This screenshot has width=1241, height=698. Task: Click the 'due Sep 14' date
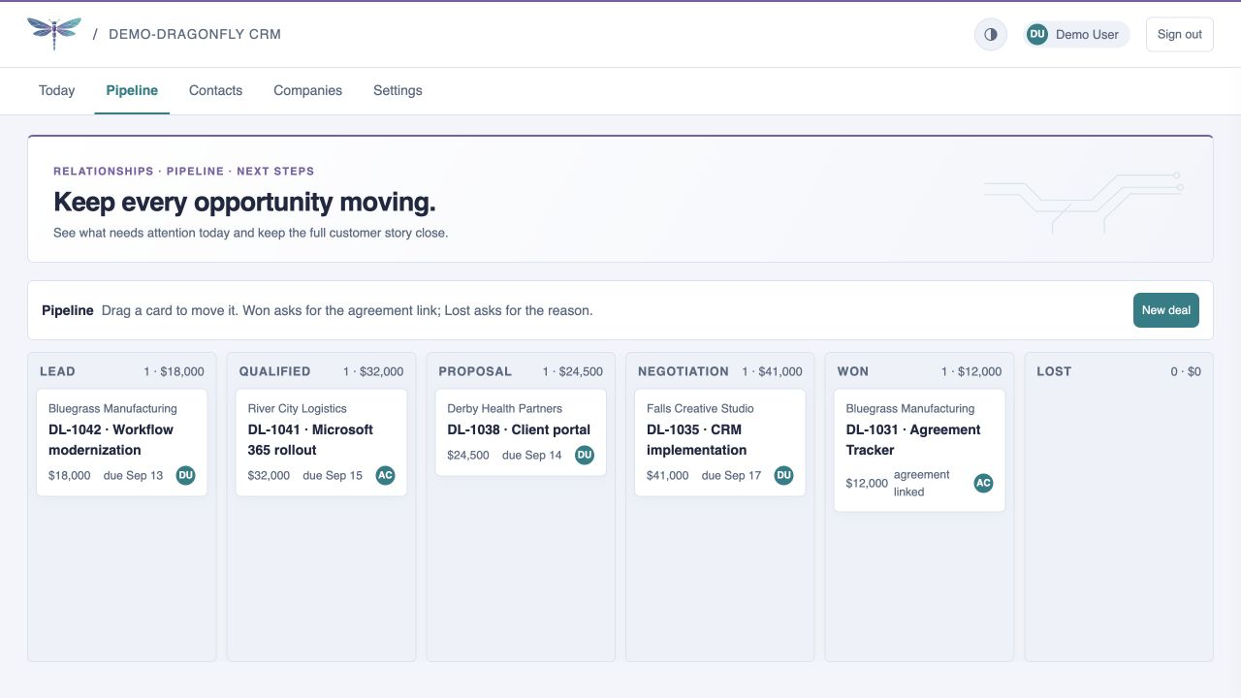(x=531, y=455)
